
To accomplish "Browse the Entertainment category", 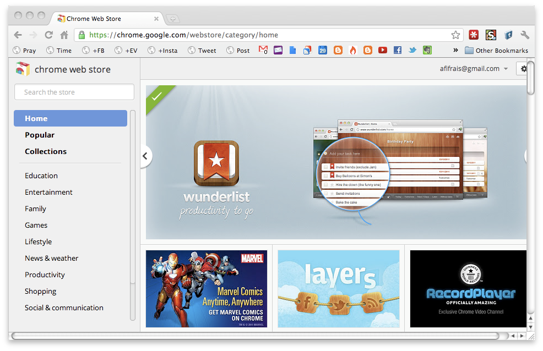I will tap(48, 192).
